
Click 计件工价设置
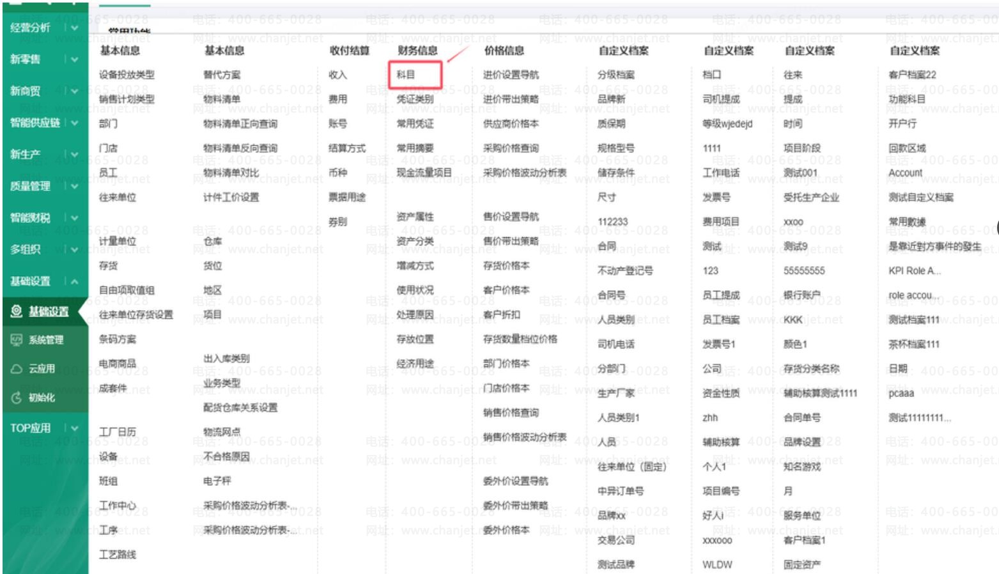[x=231, y=198]
